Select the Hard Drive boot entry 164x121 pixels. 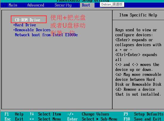(x=25, y=25)
